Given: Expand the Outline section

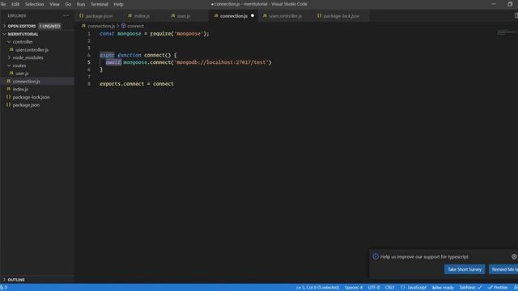Looking at the screenshot, I should [16, 280].
